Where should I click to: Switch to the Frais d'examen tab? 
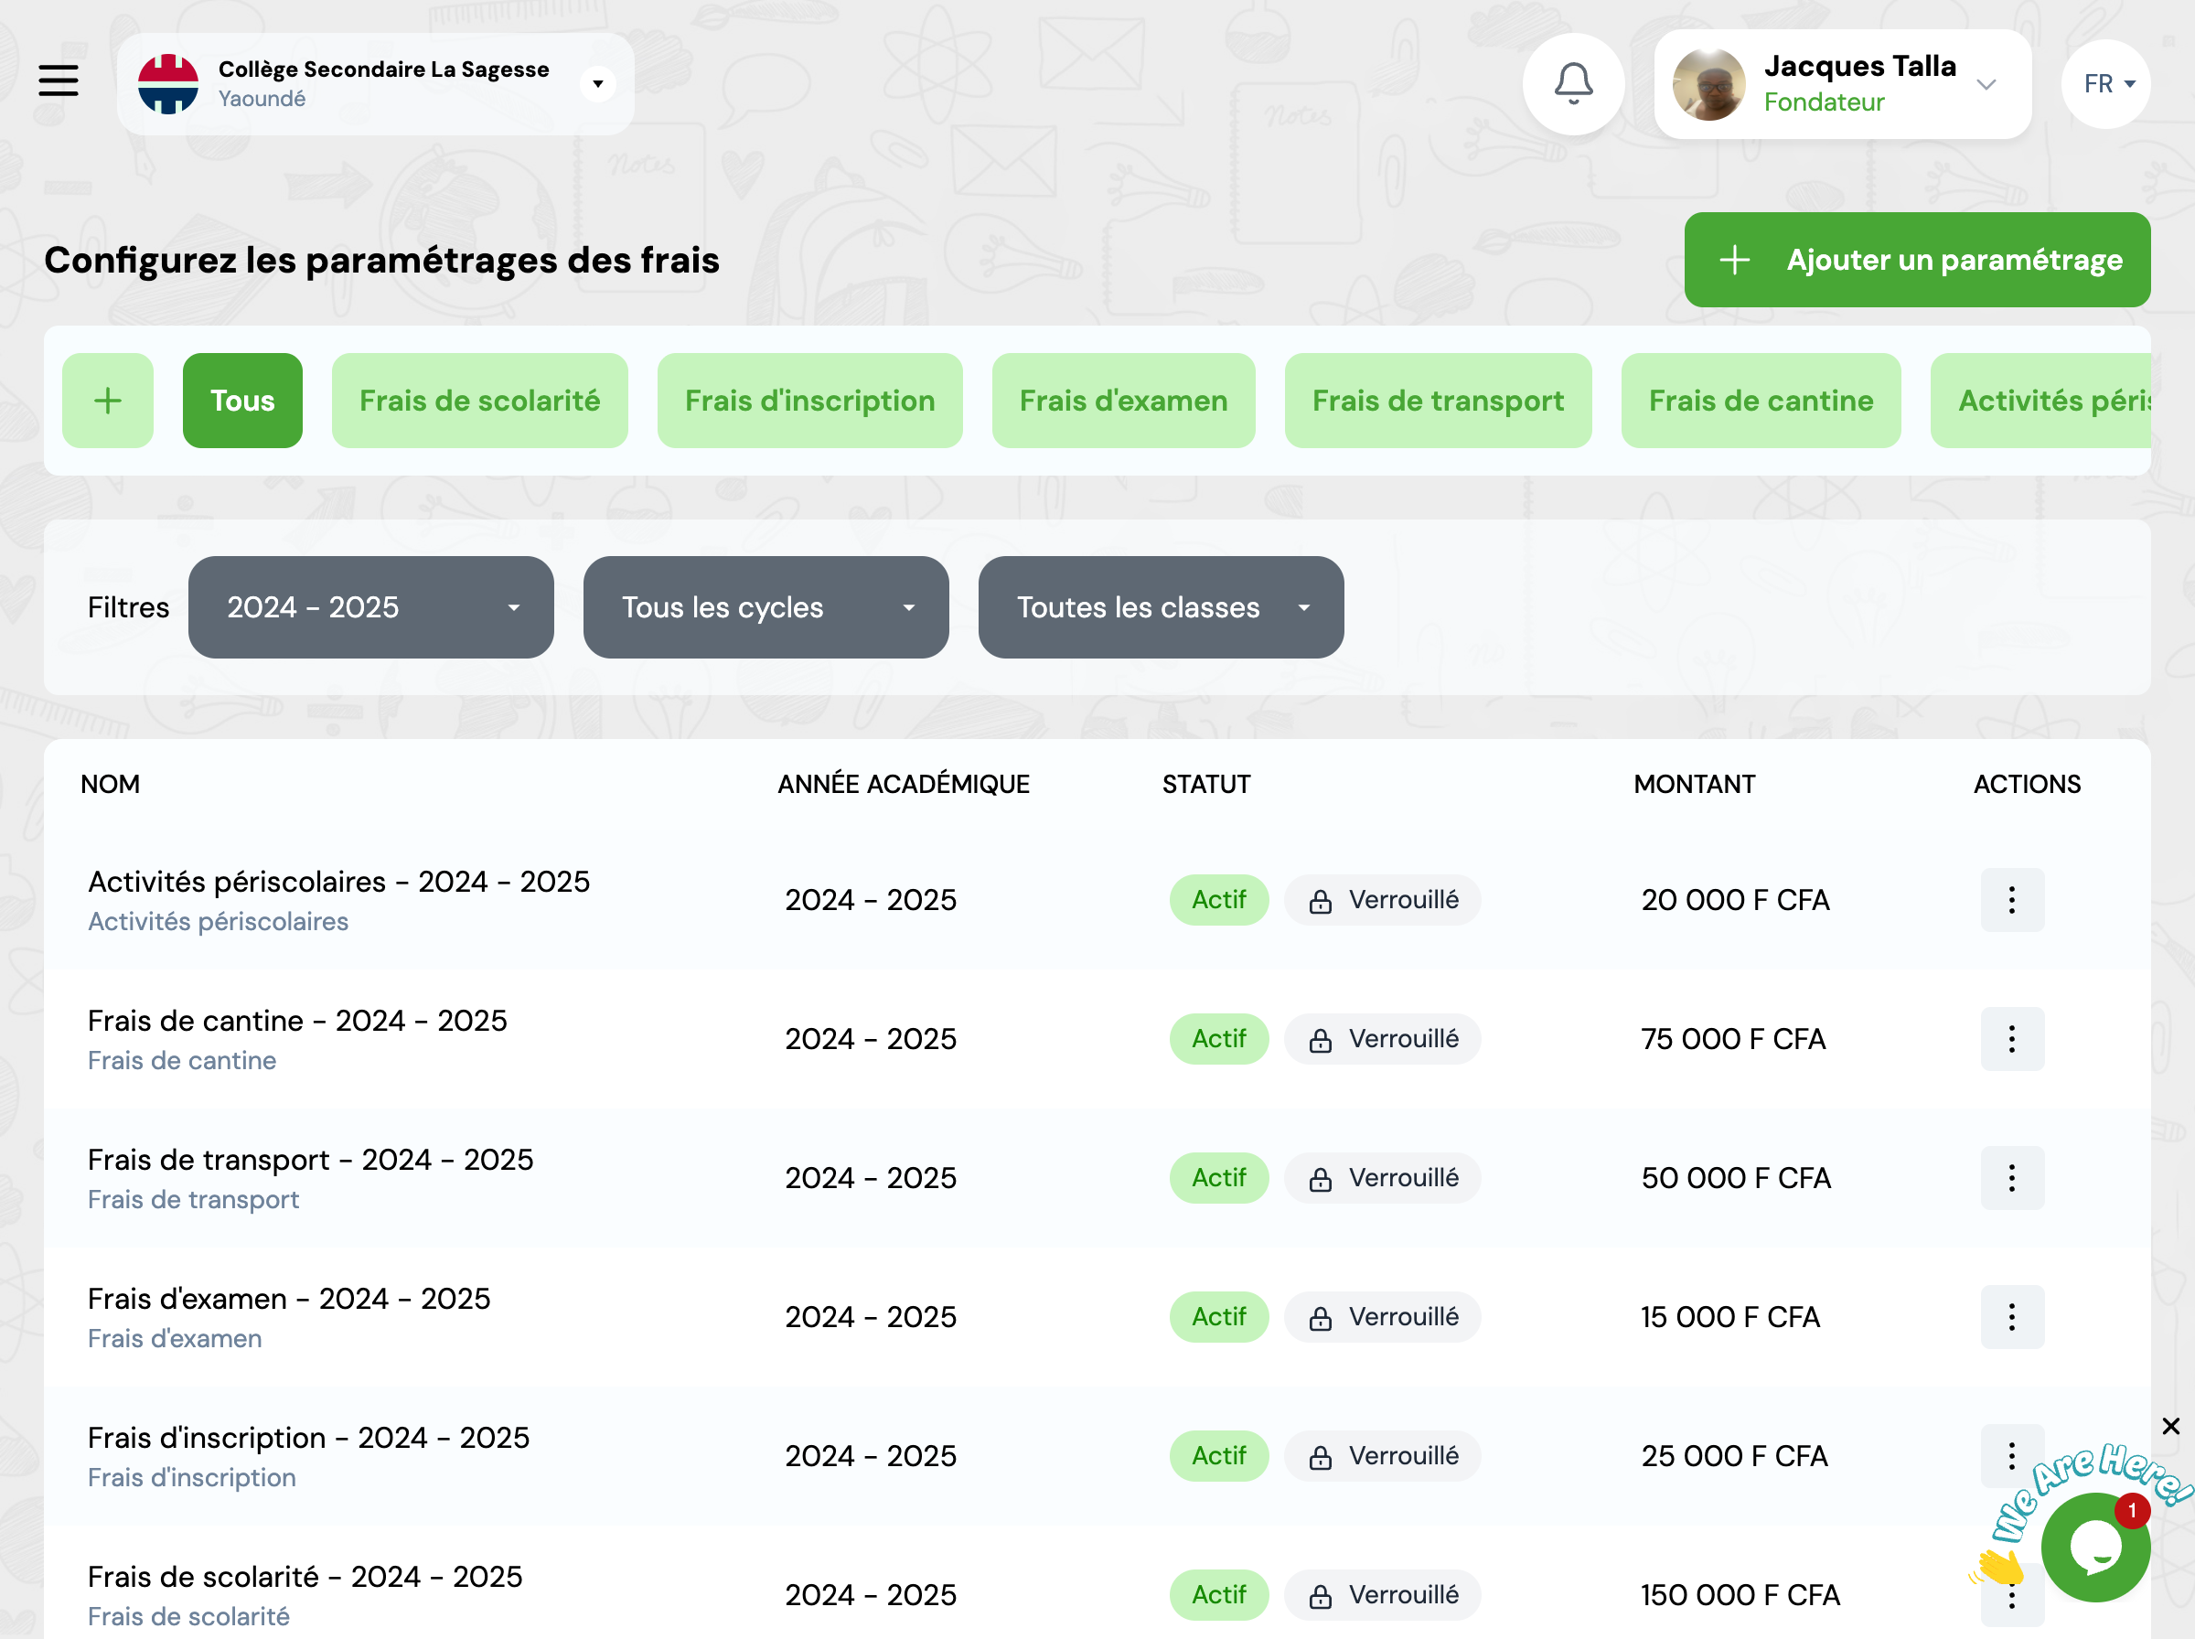tap(1123, 401)
